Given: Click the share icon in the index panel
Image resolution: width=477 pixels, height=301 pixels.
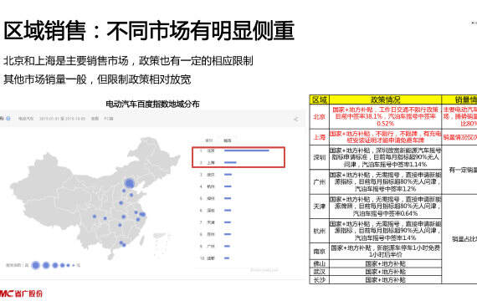Looking at the screenshot, I should (296, 119).
